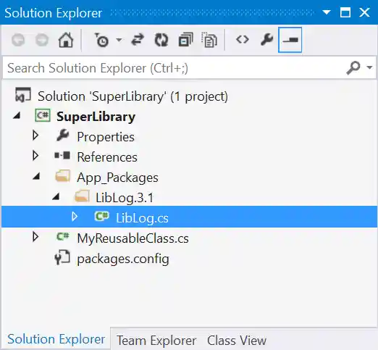The width and height of the screenshot is (378, 350).
Task: Toggle the Show All Files icon
Action: point(209,40)
